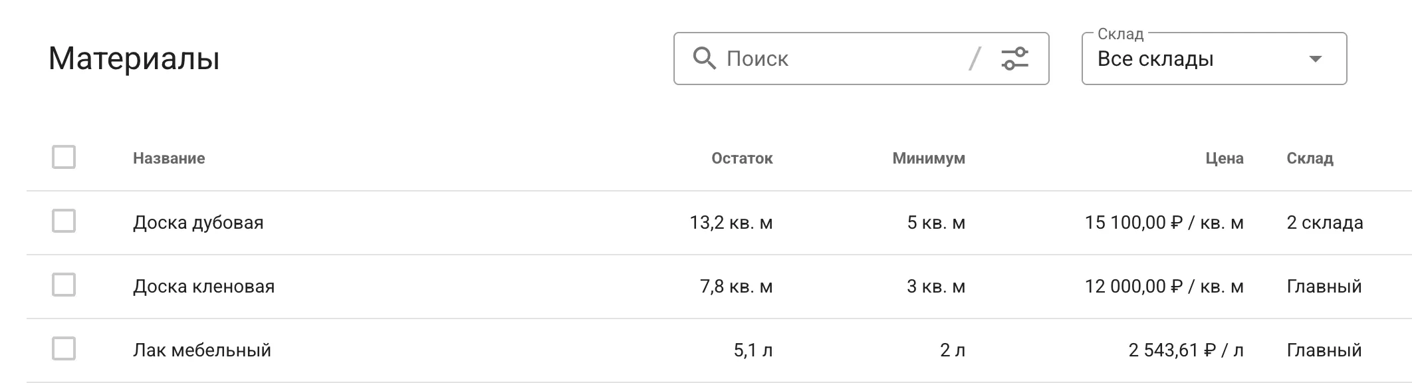The image size is (1412, 383).
Task: Open the Доска кленовая material row
Action: pos(203,287)
